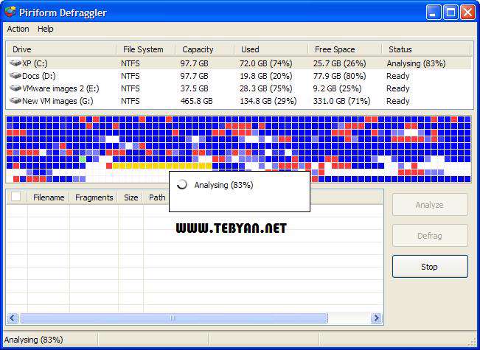480x350 pixels.
Task: Click the Analysing (83%) status in C: row
Action: coord(416,63)
